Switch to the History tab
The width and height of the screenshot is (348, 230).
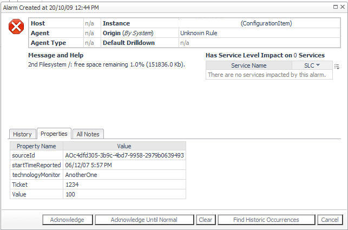[23, 134]
